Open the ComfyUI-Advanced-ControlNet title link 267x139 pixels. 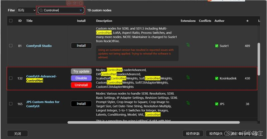[x=41, y=78]
